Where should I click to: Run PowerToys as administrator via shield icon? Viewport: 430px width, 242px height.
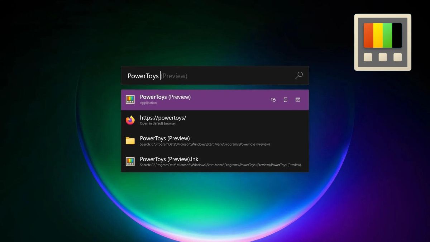(273, 100)
